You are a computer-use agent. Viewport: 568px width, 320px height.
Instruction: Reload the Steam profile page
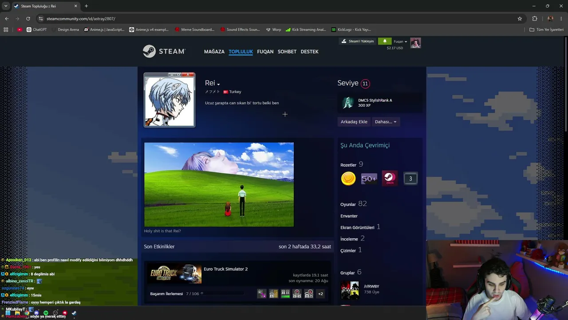(28, 19)
